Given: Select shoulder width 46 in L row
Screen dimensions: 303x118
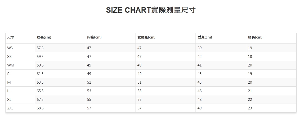Looking at the screenshot, I should pyautogui.click(x=200, y=91).
